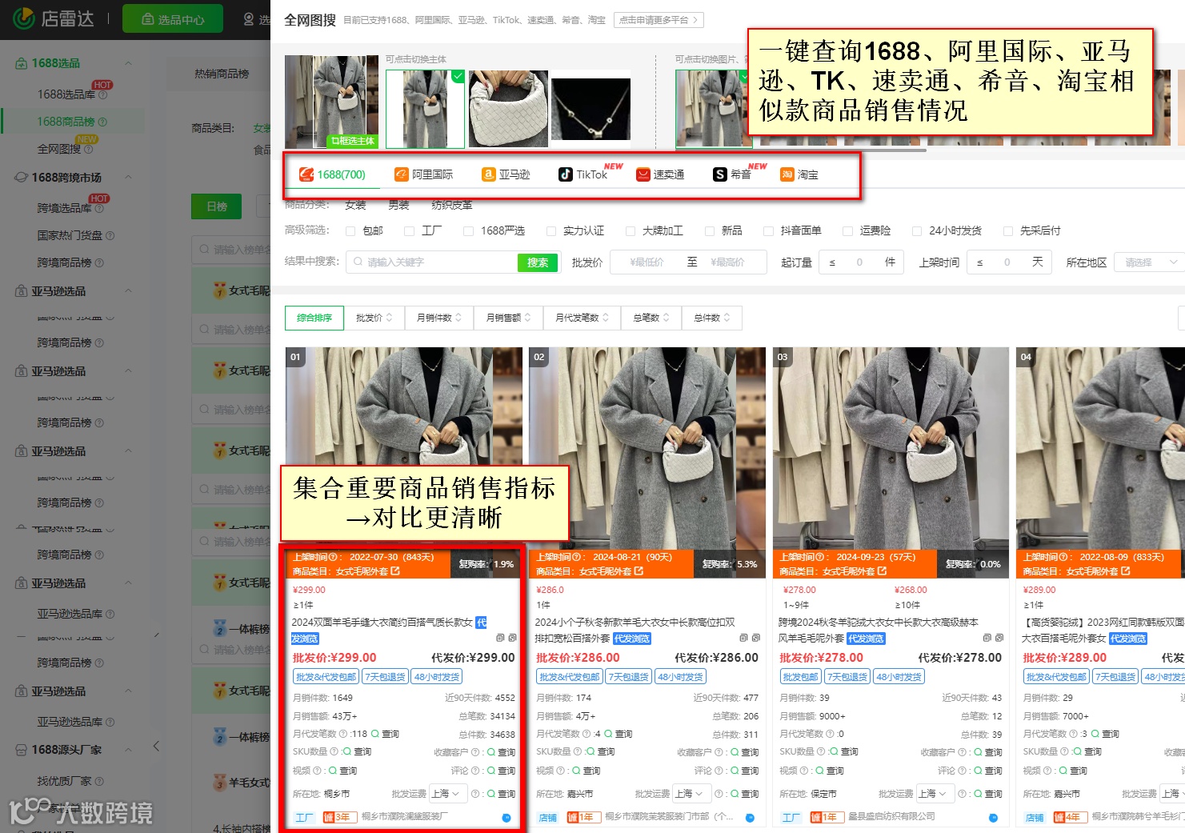Select the necklace subject thumbnail
1185x833 pixels.
tap(590, 110)
